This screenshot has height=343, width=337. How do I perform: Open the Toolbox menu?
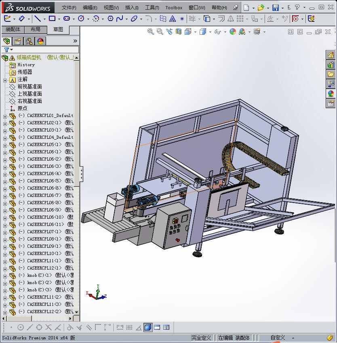point(174,8)
